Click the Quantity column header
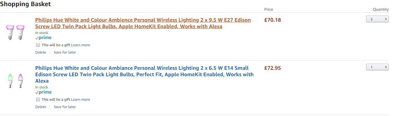Screen dimensions: 398x116 pyautogui.click(x=381, y=9)
